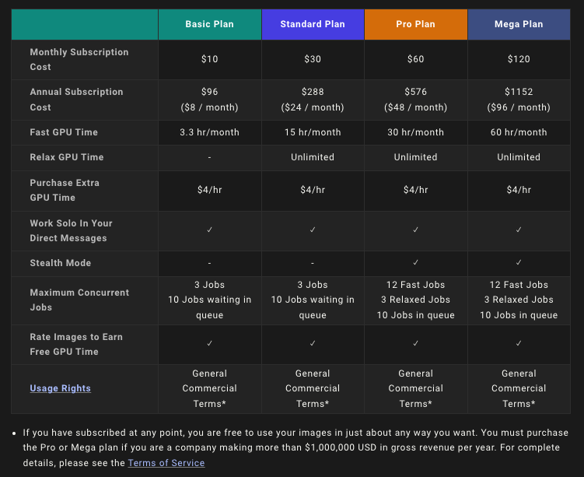Click General Commercial Terms under Pro Plan
584x477 pixels.
coord(416,388)
